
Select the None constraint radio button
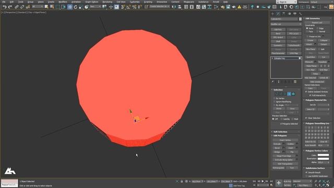[307, 28]
